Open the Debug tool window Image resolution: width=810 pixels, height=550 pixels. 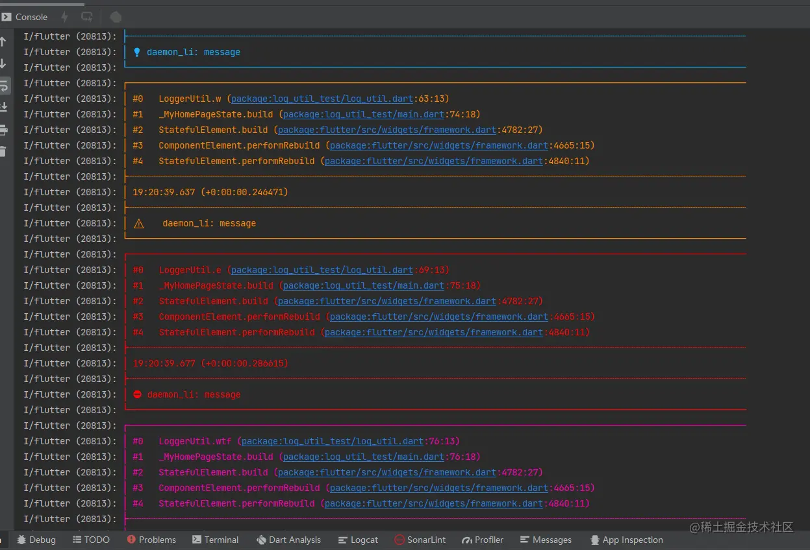pos(36,540)
